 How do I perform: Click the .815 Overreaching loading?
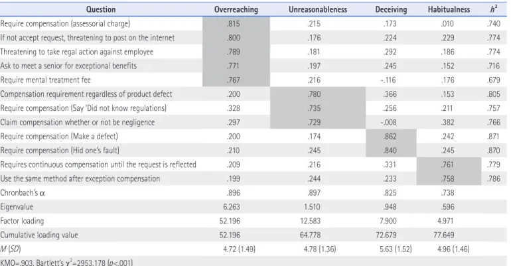[x=234, y=23]
